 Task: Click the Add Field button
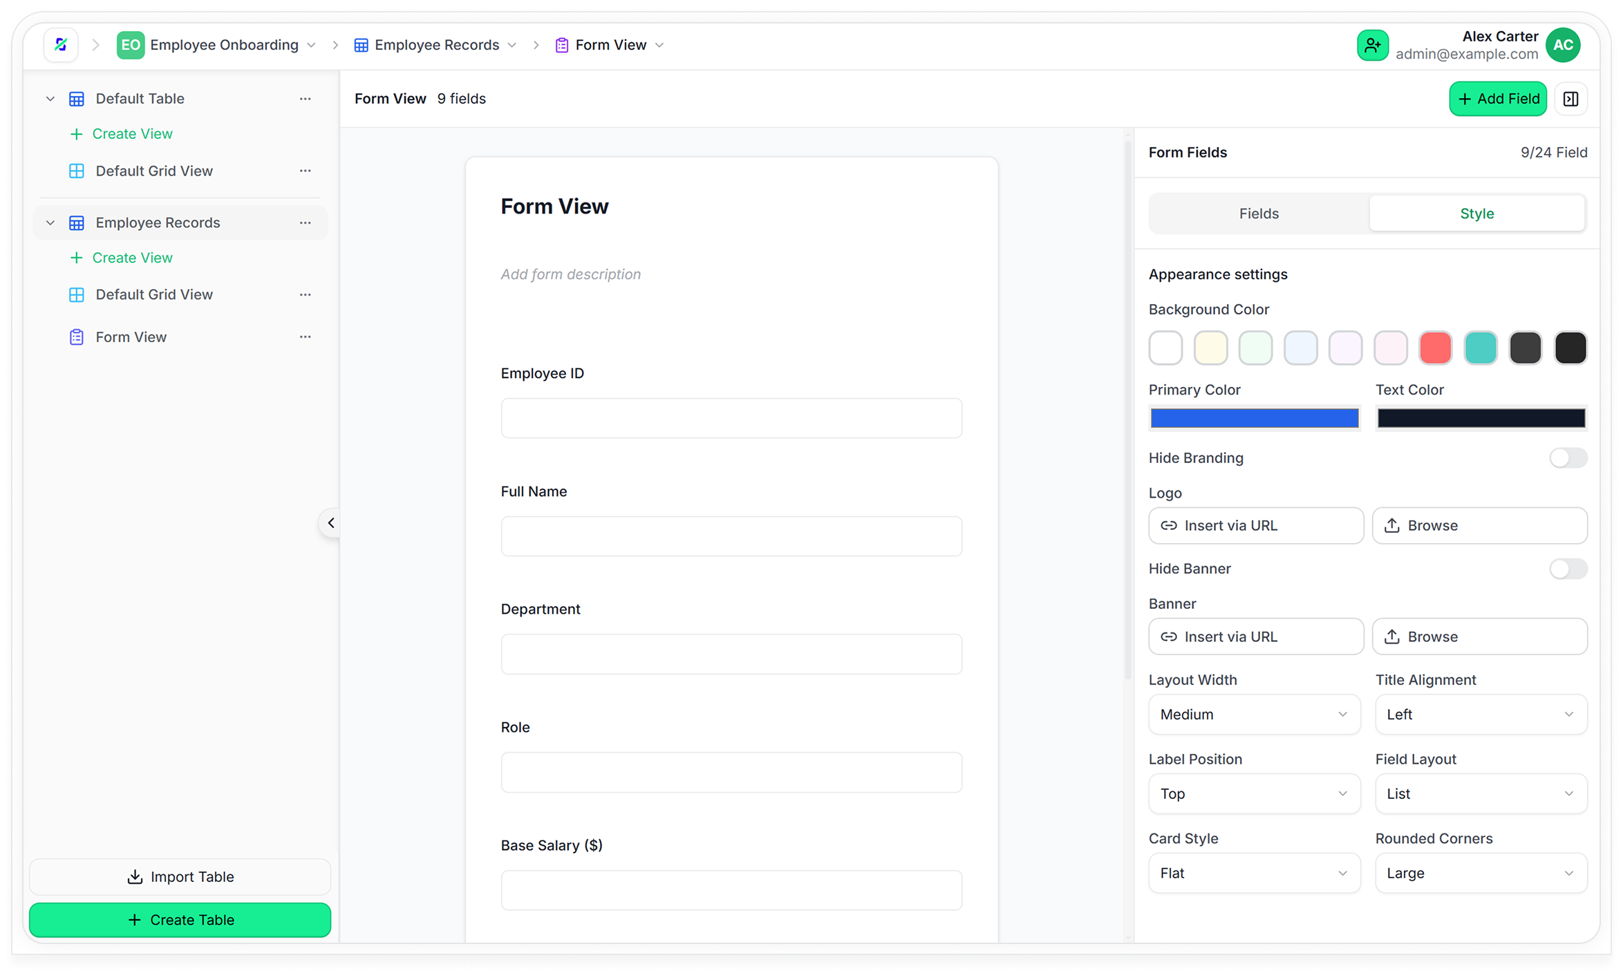(1497, 99)
